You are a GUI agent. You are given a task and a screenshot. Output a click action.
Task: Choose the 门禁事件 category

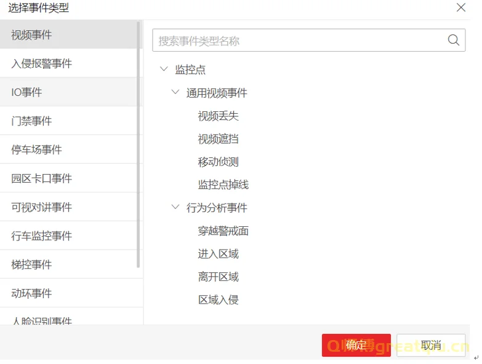click(x=32, y=121)
